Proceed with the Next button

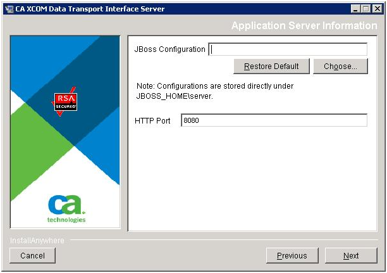351,255
